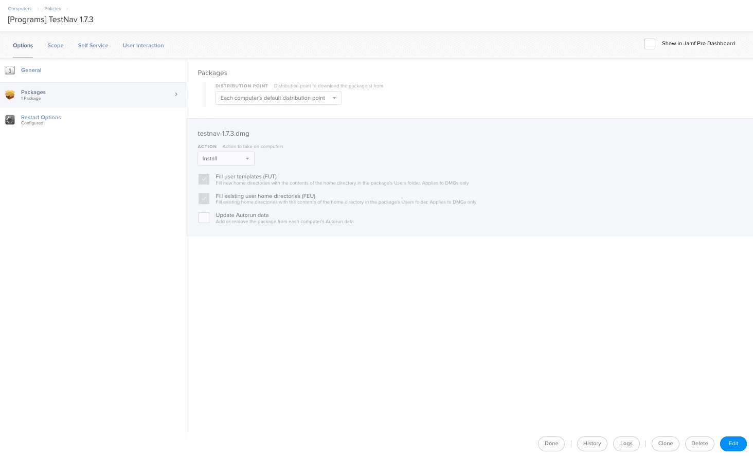Delete this policy
Viewport: 753px width, 457px height.
(x=700, y=444)
